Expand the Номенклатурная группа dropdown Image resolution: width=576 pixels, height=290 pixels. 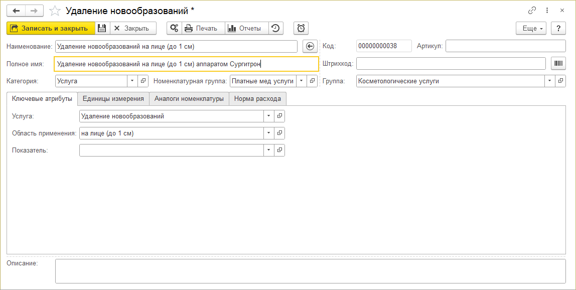pos(301,81)
